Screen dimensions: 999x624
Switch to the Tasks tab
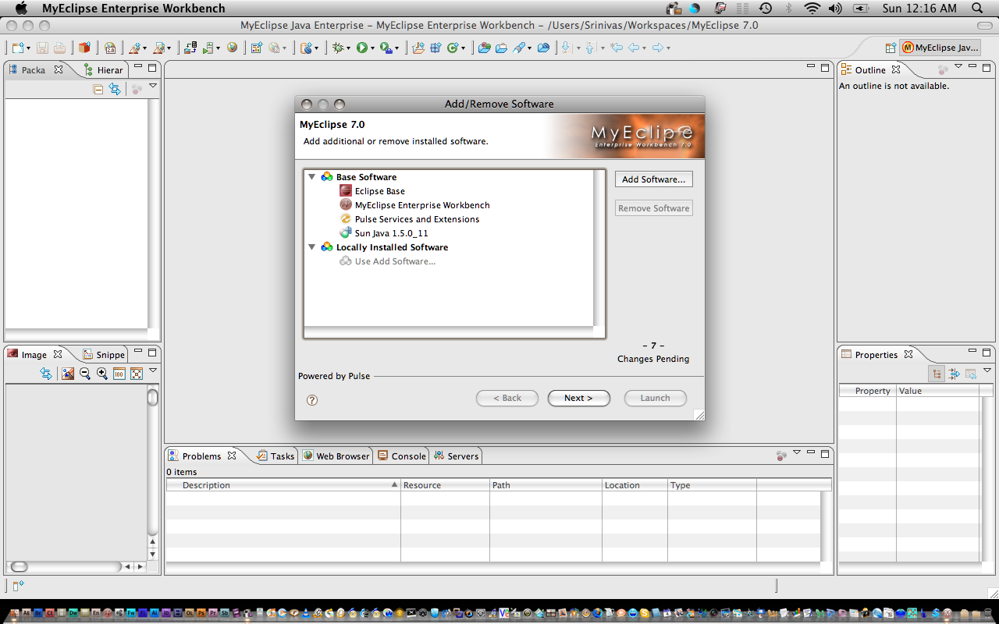(276, 456)
